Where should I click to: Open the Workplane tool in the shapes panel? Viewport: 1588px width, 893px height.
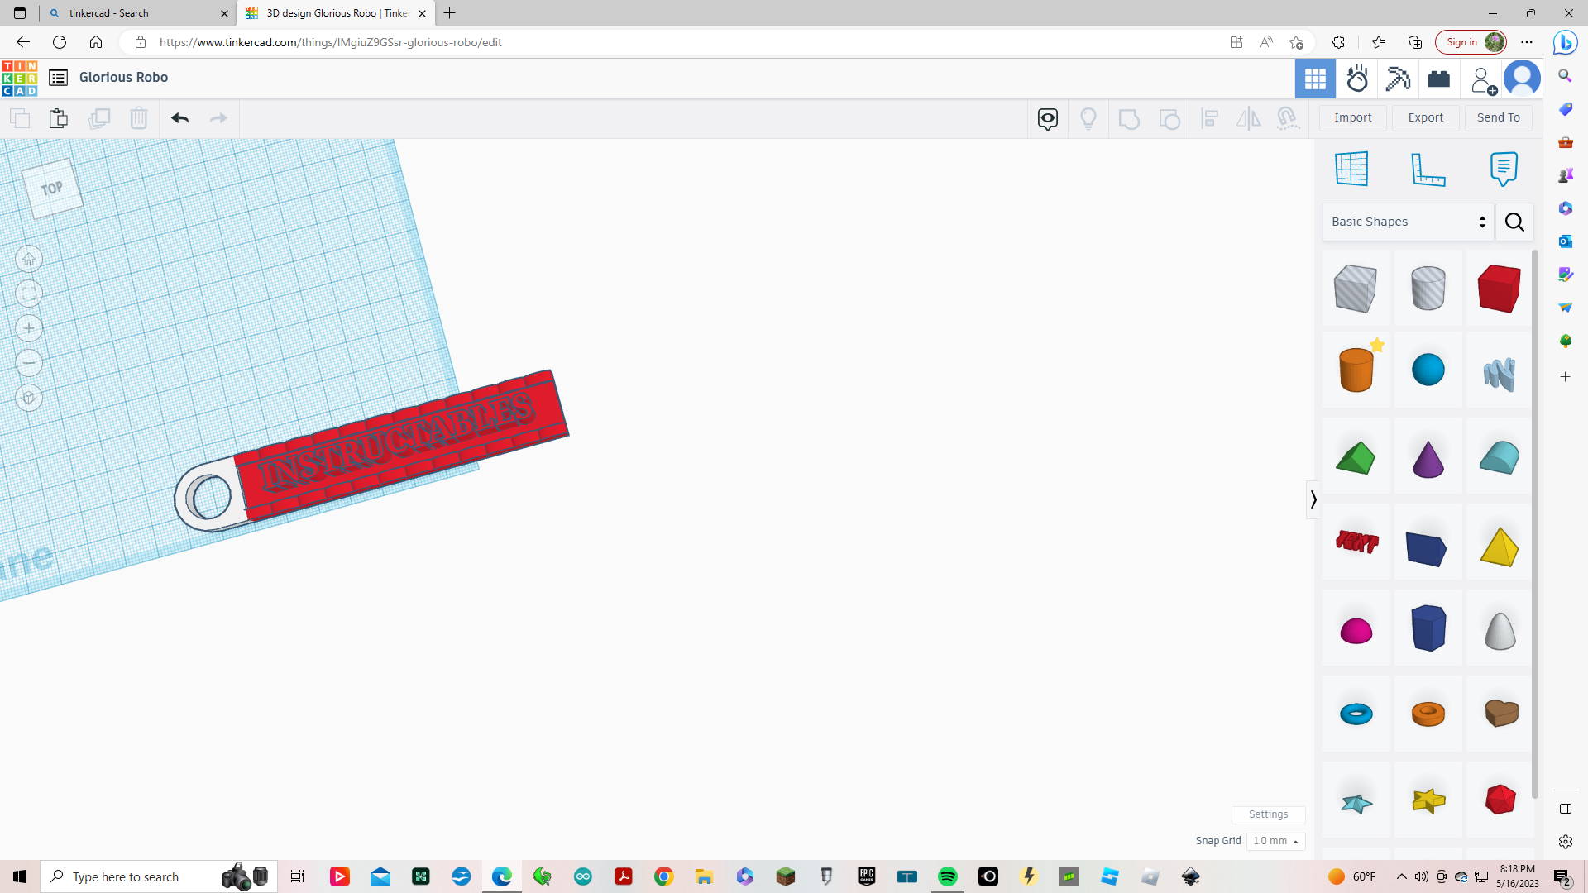tap(1352, 169)
